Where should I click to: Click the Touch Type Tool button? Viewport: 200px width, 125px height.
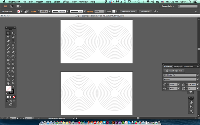coord(174,71)
